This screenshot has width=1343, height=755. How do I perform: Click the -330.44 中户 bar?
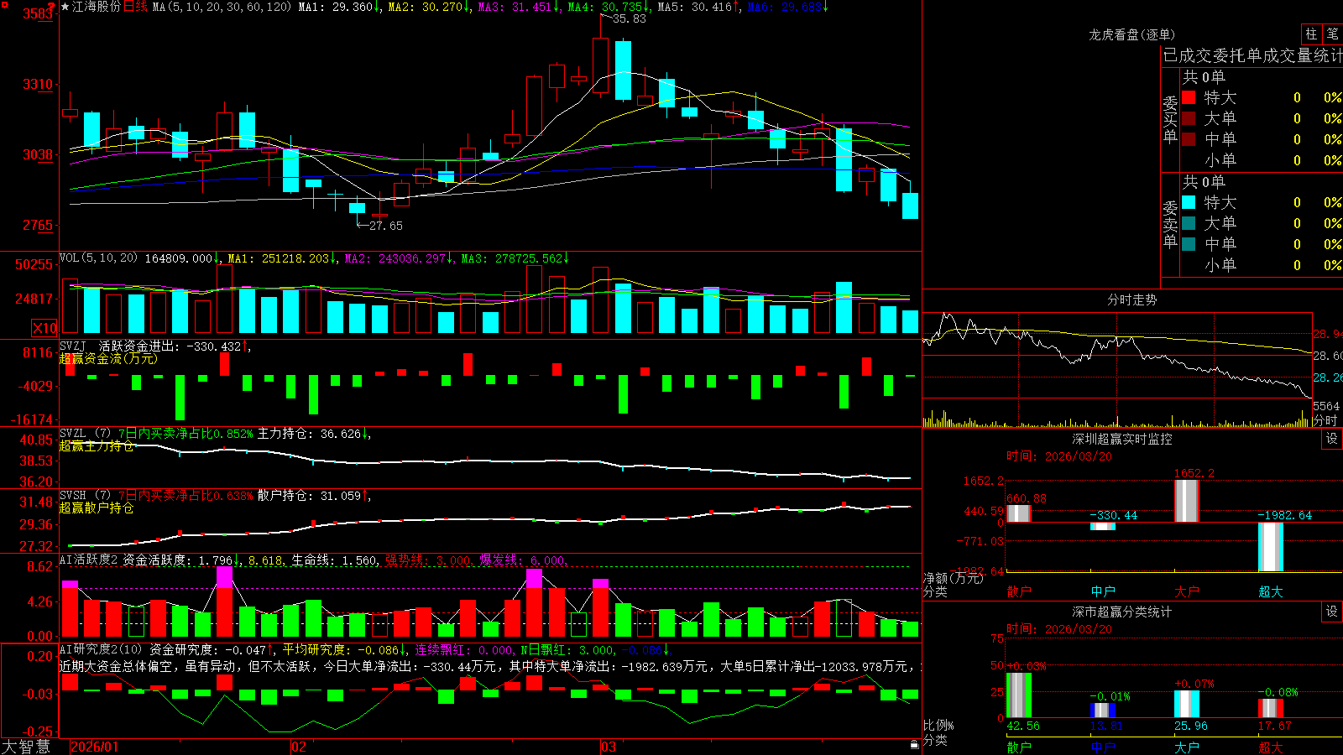pyautogui.click(x=1103, y=526)
